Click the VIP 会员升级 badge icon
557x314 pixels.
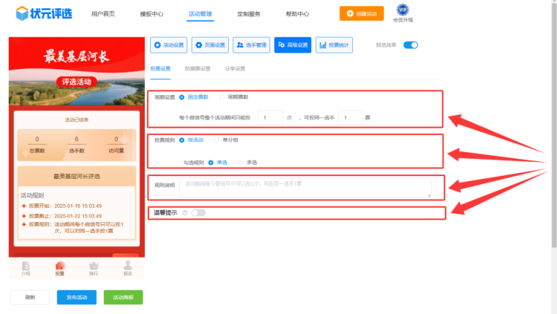click(x=403, y=10)
